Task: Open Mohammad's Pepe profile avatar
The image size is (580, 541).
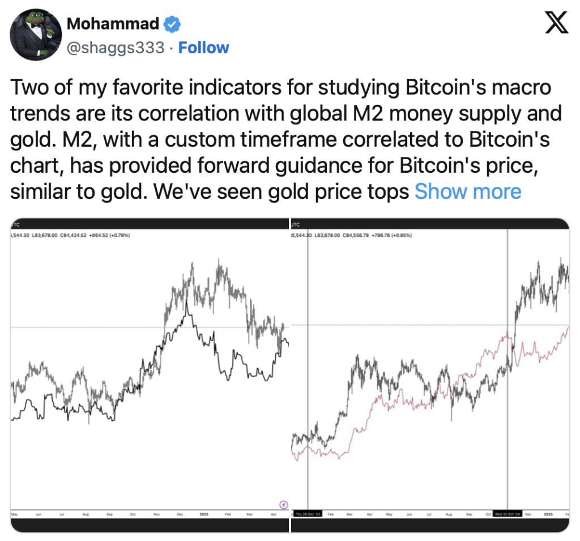Action: pyautogui.click(x=36, y=35)
